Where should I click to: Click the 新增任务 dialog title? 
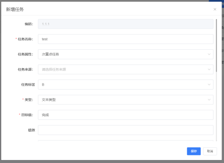coord(15,9)
